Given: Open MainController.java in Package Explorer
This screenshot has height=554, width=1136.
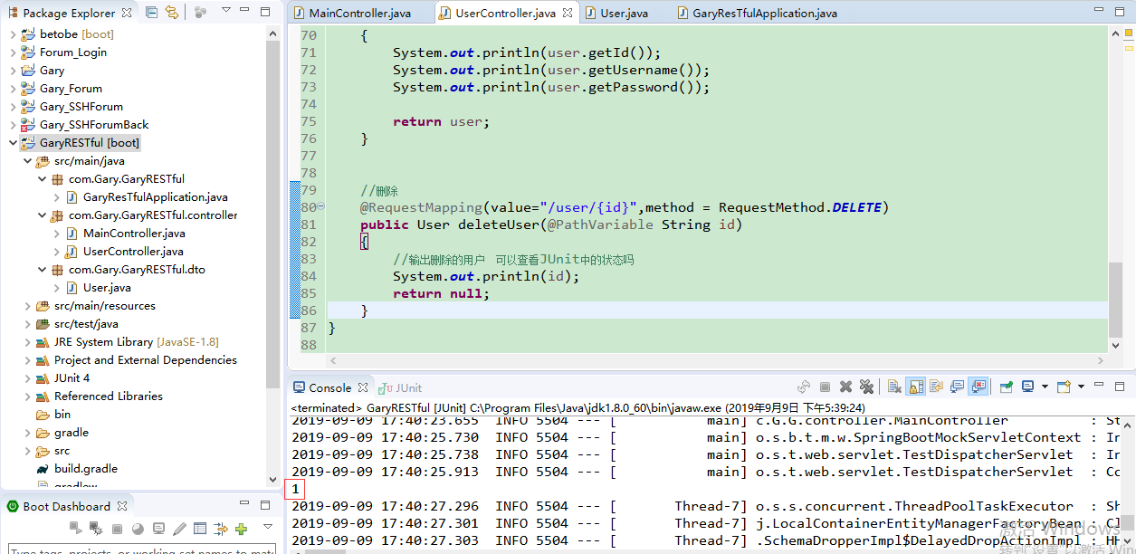Looking at the screenshot, I should click(x=134, y=234).
